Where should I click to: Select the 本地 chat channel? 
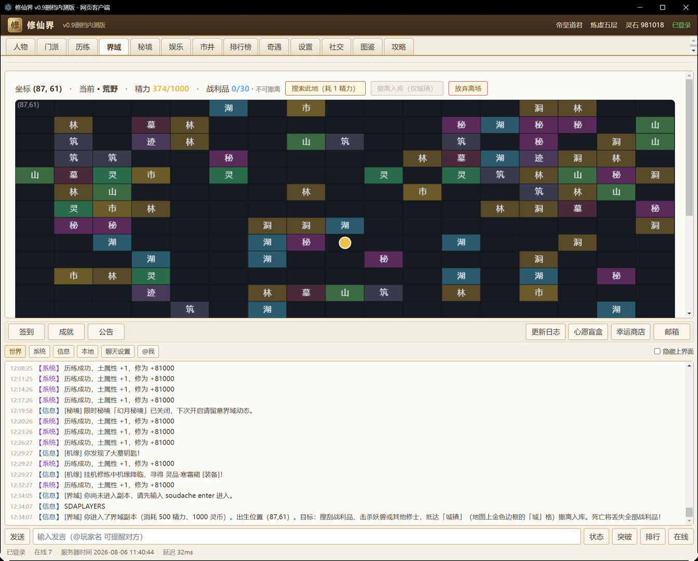[88, 352]
